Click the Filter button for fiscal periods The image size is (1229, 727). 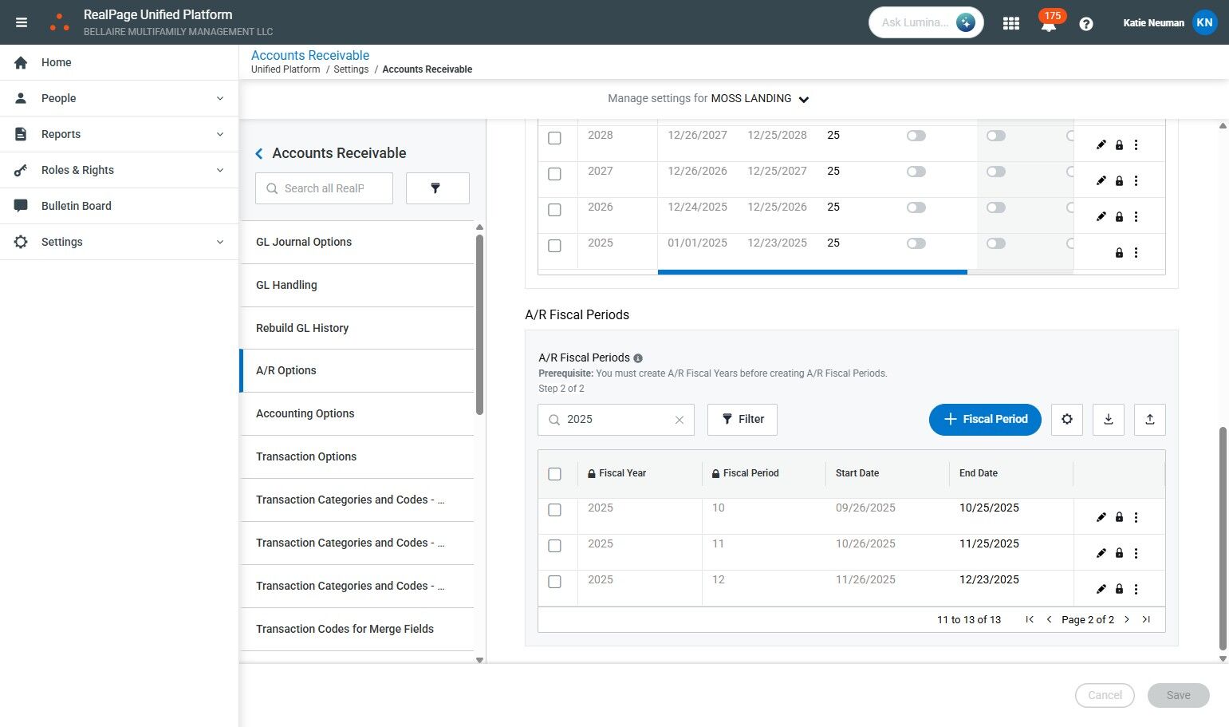click(x=742, y=420)
